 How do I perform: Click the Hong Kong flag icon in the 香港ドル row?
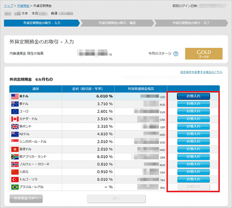(15, 149)
